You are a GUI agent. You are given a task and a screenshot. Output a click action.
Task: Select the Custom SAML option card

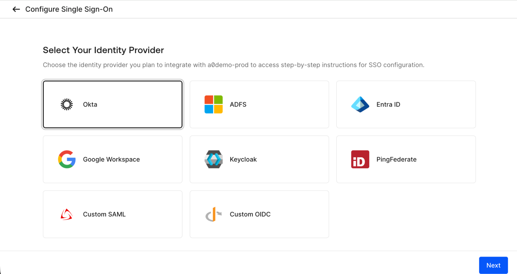[113, 214]
